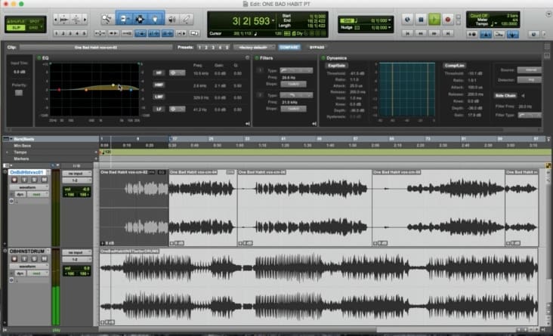
Task: Arm the red Record transport button
Action: (x=447, y=20)
